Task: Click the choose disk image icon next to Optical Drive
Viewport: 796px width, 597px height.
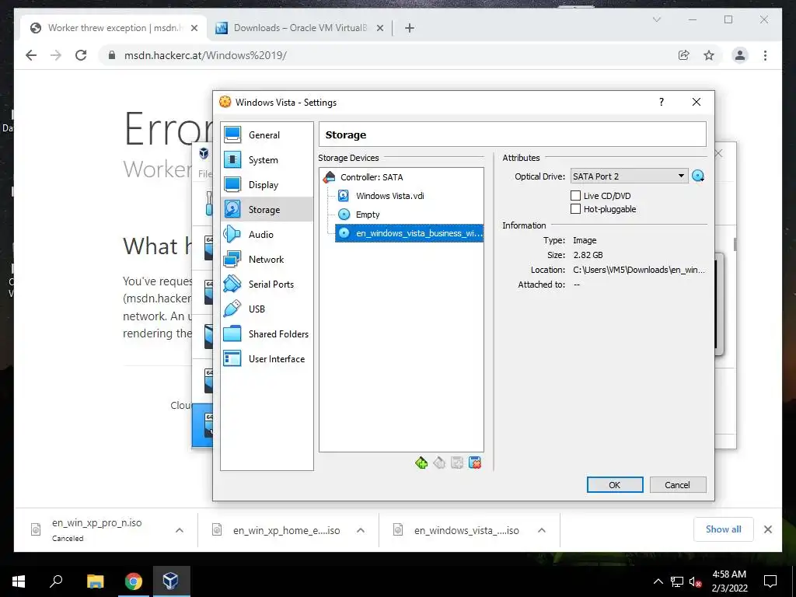Action: (x=698, y=176)
